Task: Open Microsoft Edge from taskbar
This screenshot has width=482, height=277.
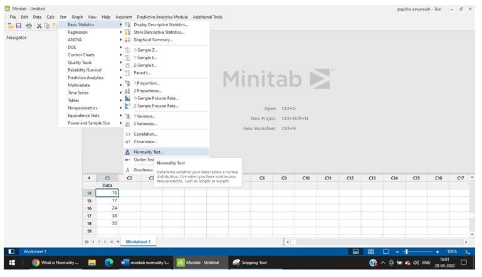Action: point(108,263)
